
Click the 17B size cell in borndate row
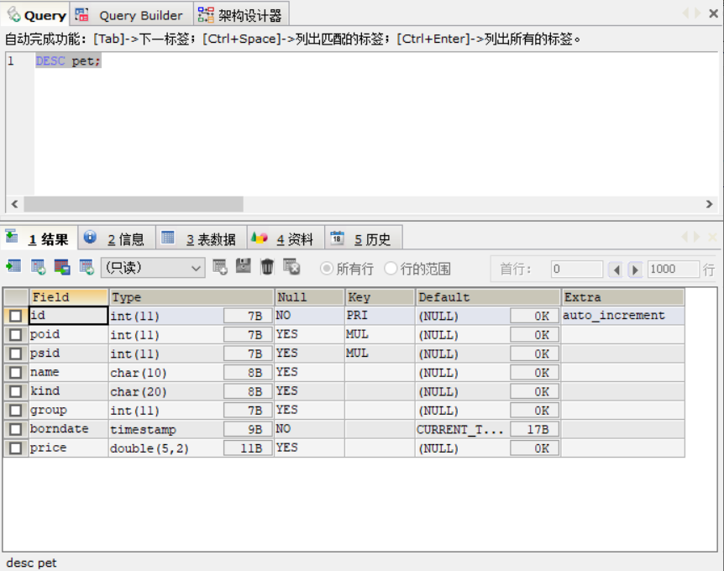click(535, 429)
